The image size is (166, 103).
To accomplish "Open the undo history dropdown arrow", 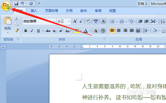I will 26,4.
